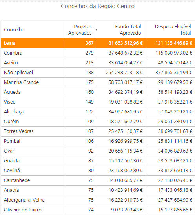Select the Alcobaça row
The height and width of the screenshot is (215, 195).
click(x=98, y=112)
